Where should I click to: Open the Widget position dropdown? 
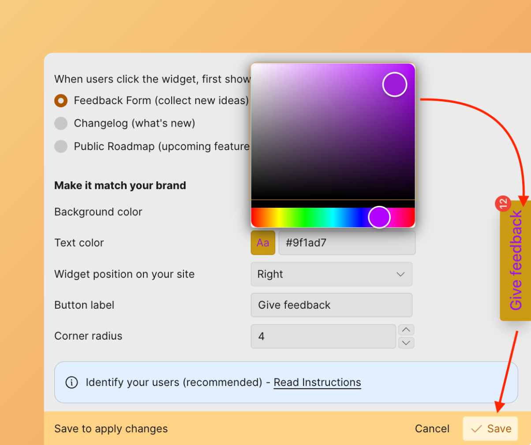coord(331,274)
